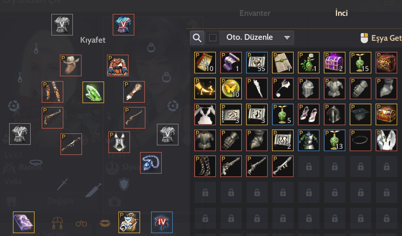The height and width of the screenshot is (236, 402).
Task: Click the first locked inventory slot
Action: [x=308, y=166]
